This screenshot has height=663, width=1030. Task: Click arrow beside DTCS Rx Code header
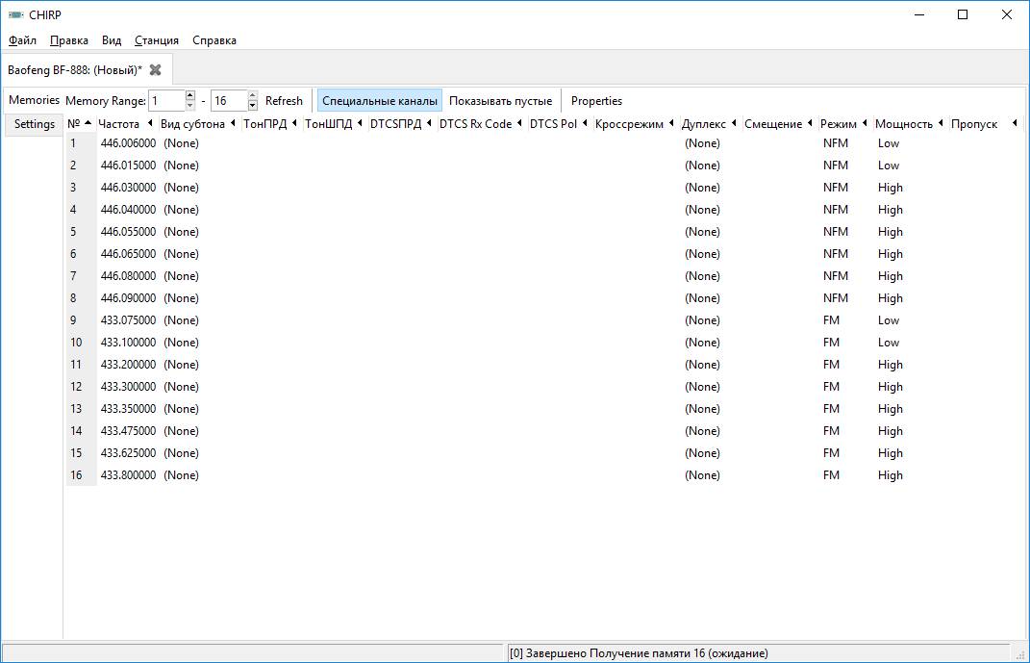(519, 123)
